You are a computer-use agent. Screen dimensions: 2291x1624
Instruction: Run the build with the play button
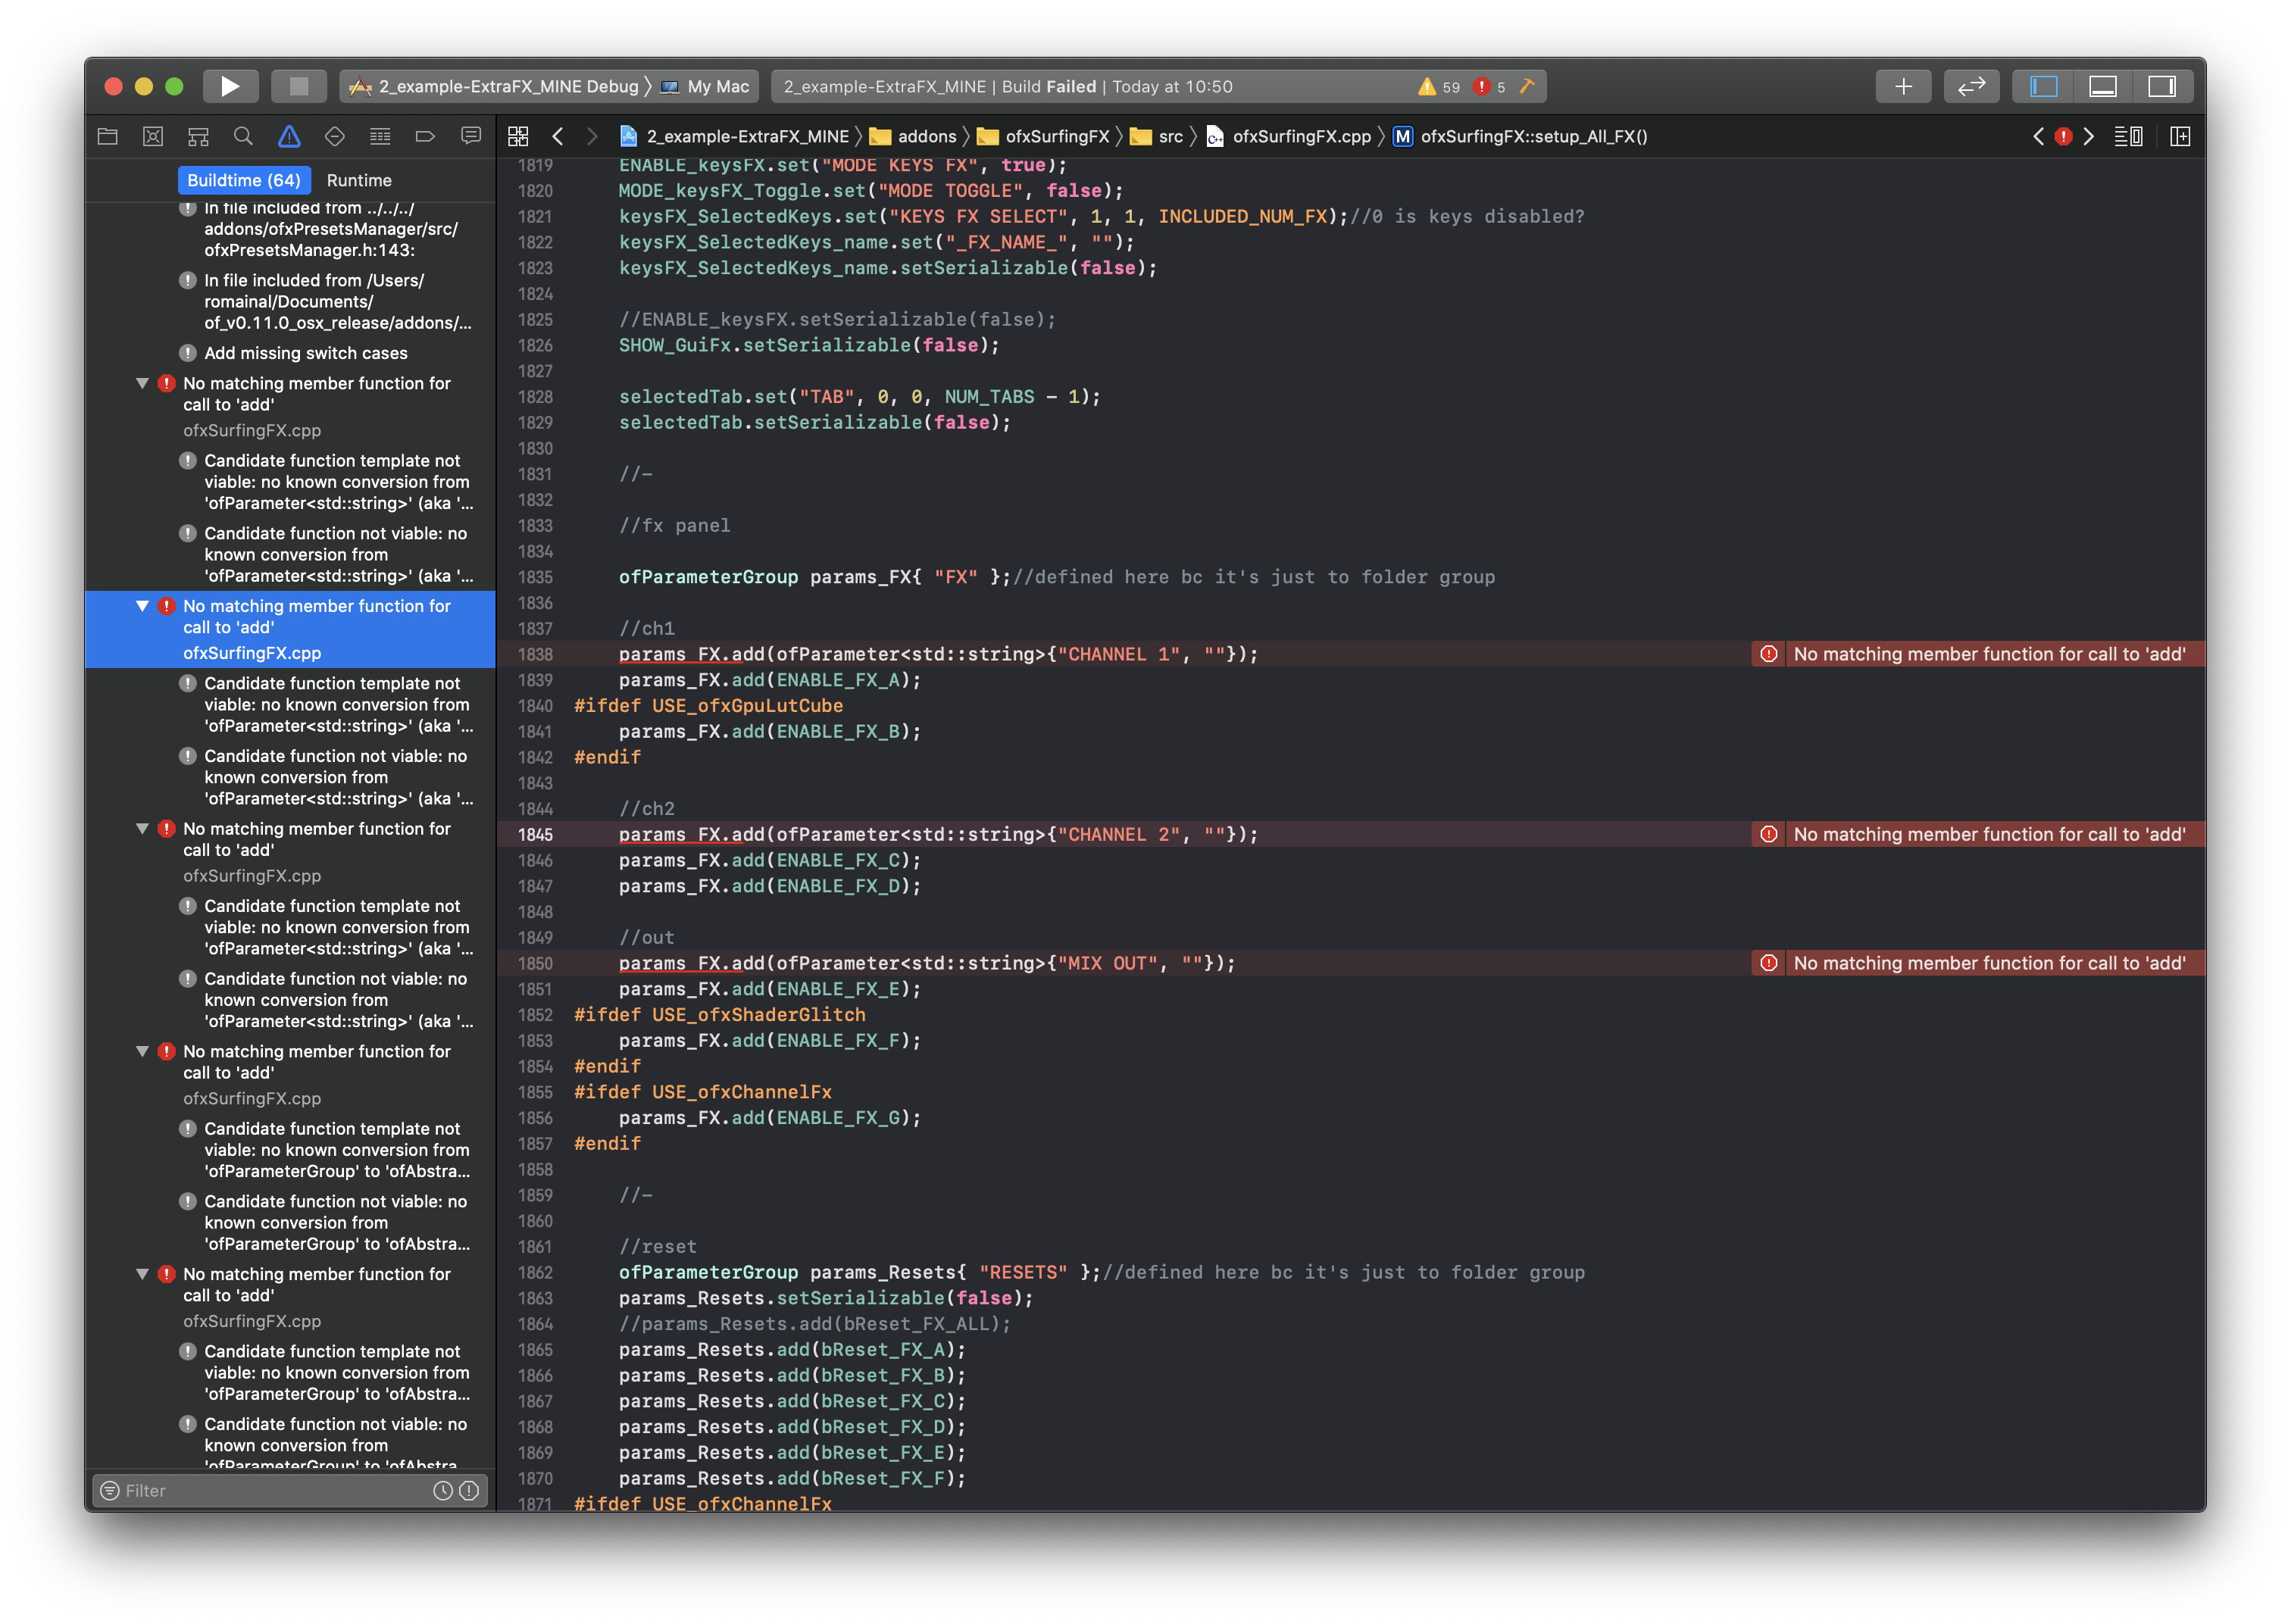(230, 86)
